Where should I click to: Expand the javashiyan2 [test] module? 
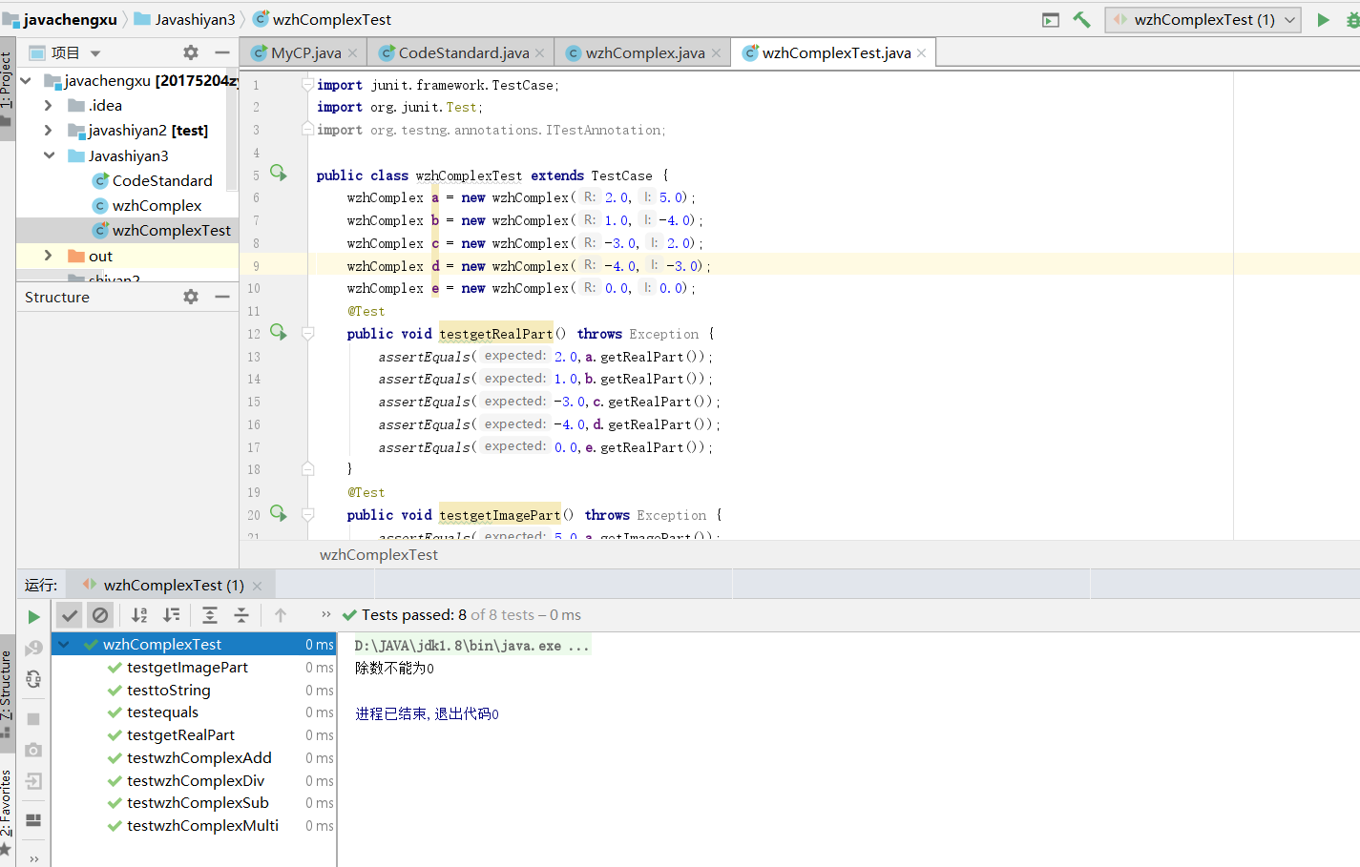(48, 130)
